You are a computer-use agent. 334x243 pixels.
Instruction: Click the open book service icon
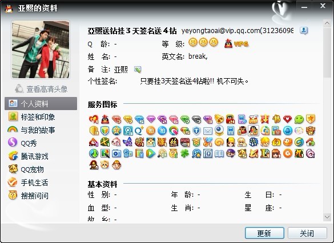point(219,153)
